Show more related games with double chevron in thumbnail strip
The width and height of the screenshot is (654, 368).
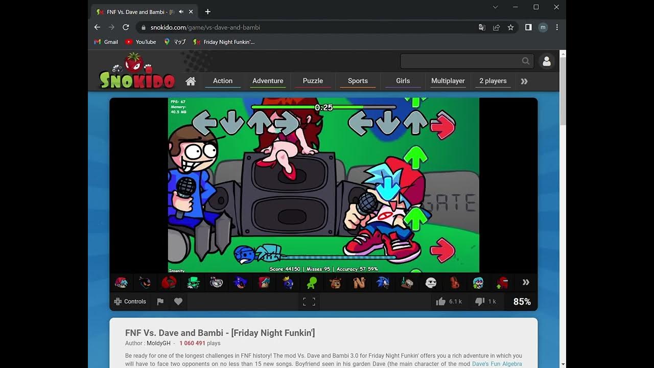(x=526, y=282)
